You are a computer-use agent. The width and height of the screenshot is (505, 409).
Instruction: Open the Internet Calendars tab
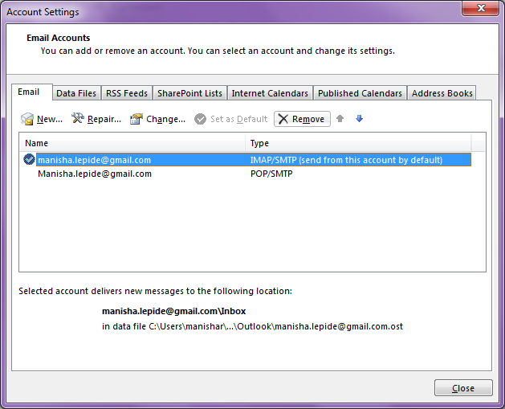270,93
